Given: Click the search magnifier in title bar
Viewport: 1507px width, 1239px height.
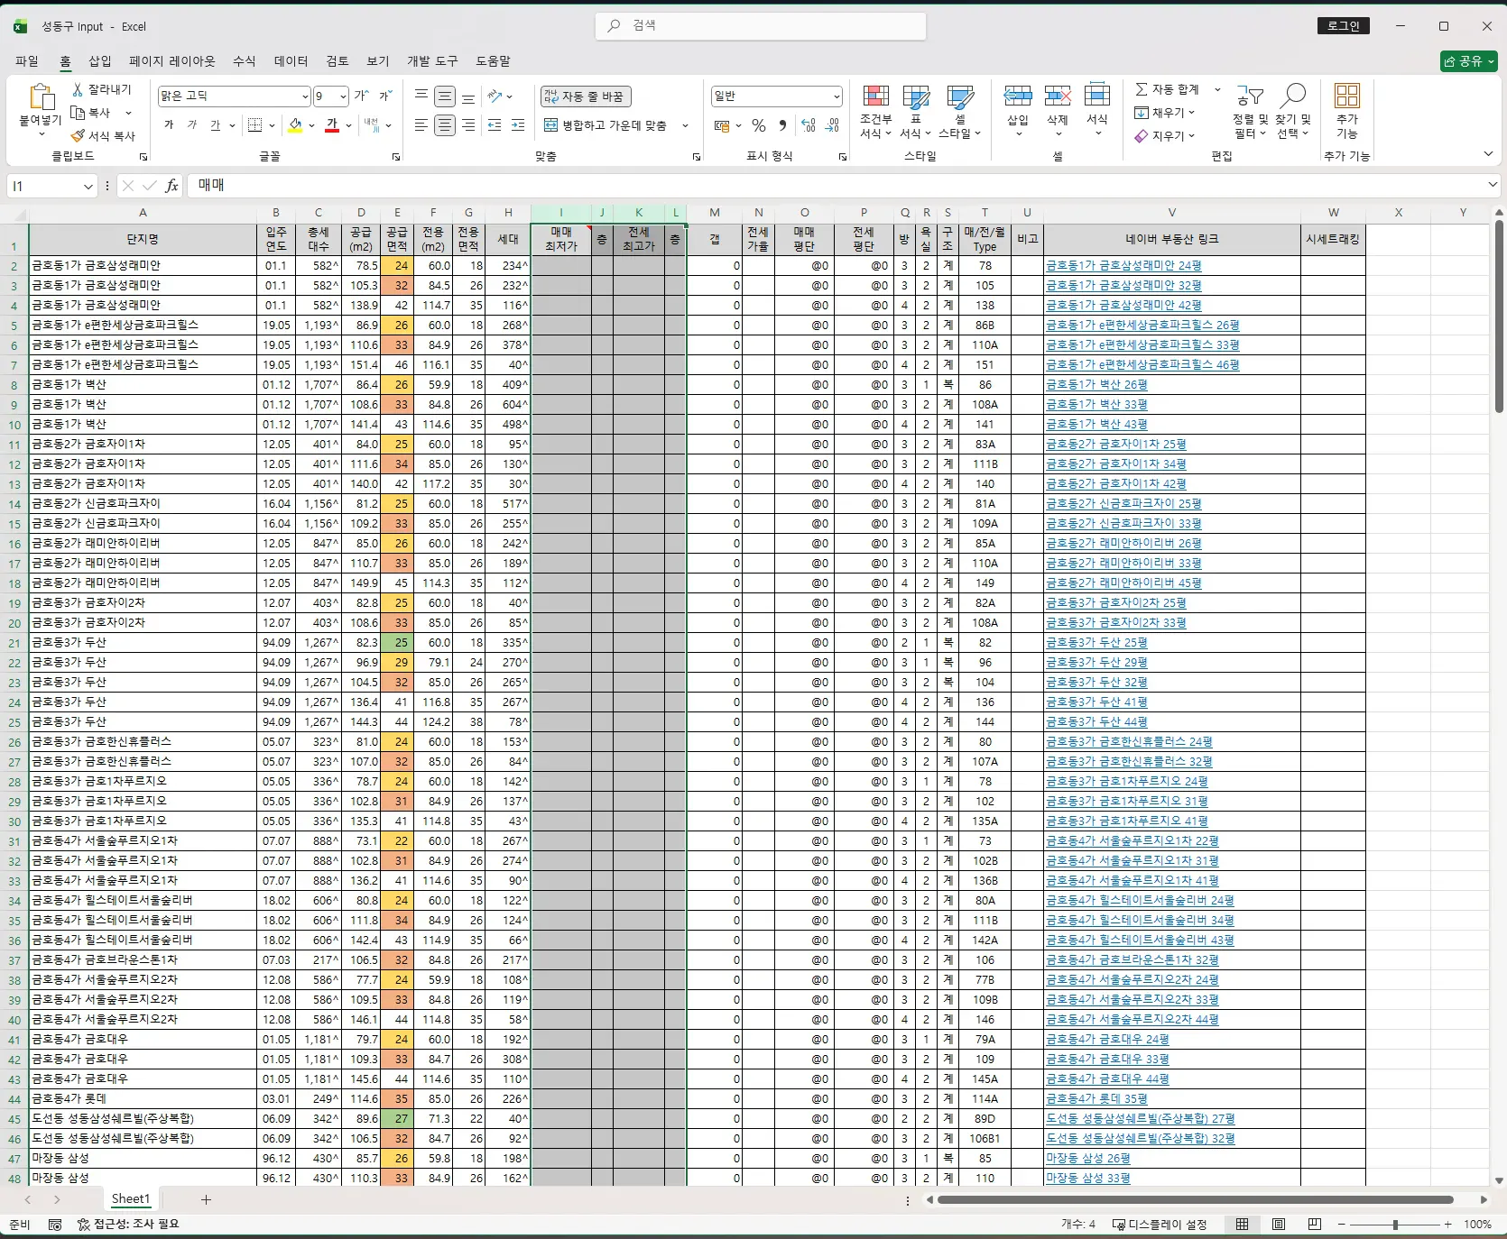Looking at the screenshot, I should point(614,25).
